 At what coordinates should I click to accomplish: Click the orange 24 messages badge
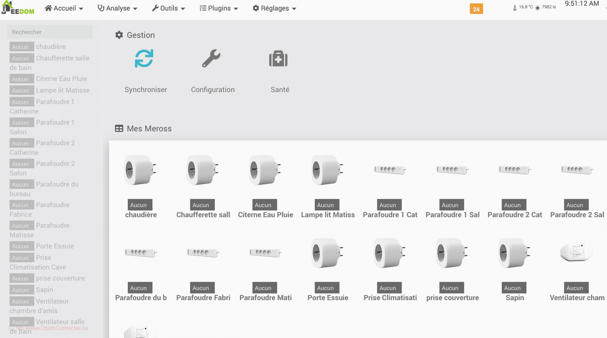476,9
